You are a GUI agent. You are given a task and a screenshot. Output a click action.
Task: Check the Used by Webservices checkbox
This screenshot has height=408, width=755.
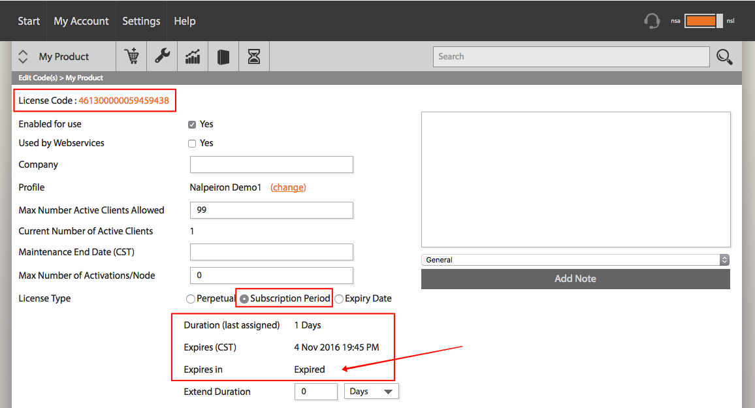(192, 144)
